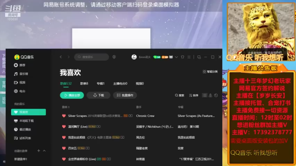Click 搜索 search within liked songs

179,96
